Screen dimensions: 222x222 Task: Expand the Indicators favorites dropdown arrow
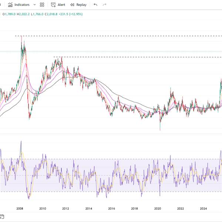click(34, 5)
